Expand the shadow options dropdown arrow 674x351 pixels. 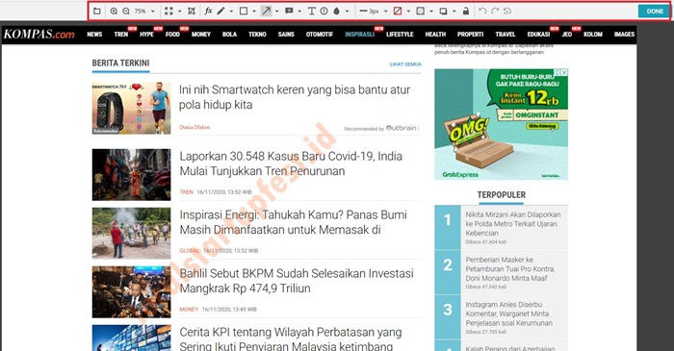click(x=454, y=12)
